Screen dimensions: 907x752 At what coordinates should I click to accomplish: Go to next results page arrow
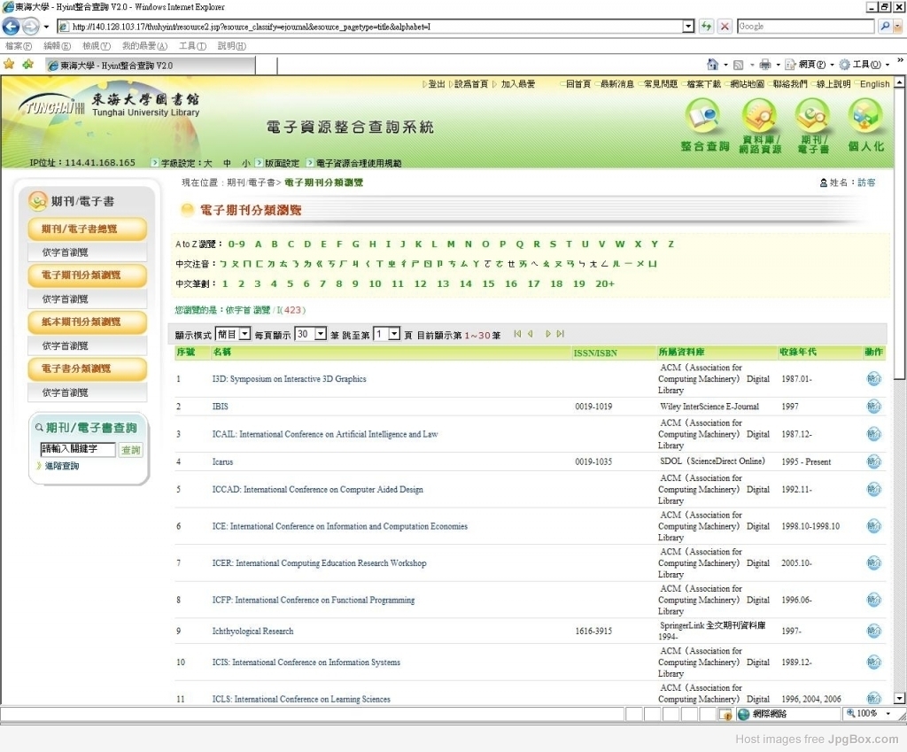click(x=548, y=334)
